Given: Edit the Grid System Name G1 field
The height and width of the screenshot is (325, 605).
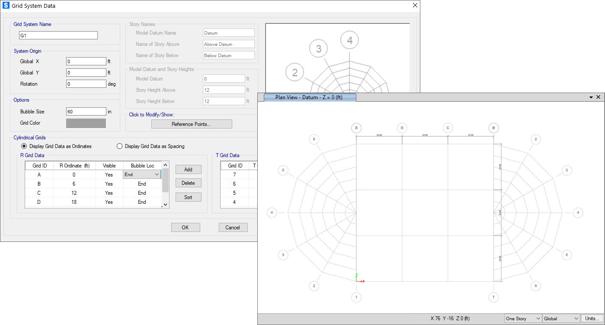Looking at the screenshot, I should click(x=58, y=35).
